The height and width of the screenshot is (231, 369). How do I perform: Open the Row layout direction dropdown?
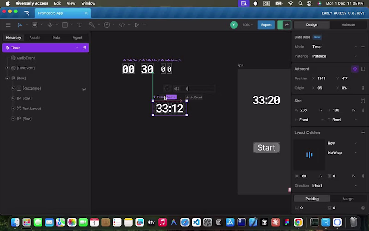point(342,143)
